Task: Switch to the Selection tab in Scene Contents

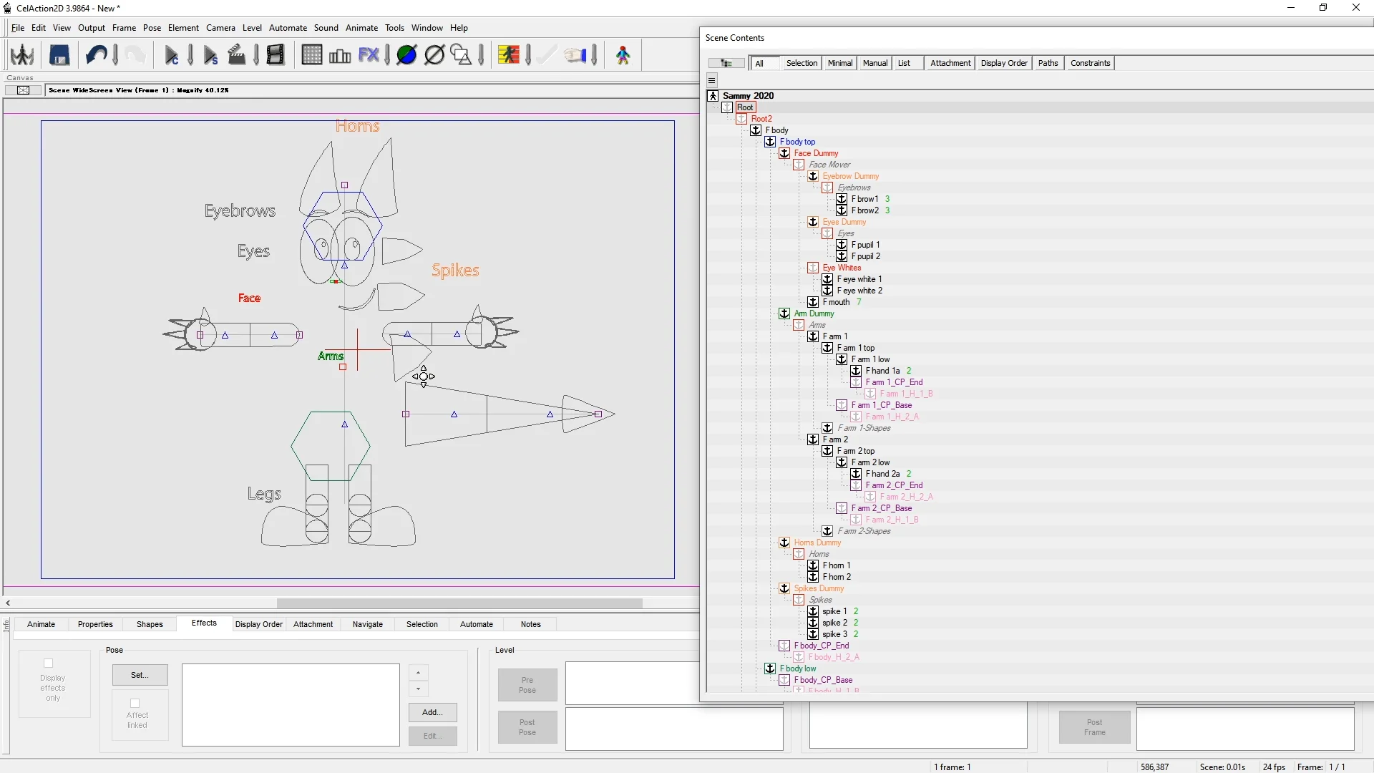Action: 801,63
